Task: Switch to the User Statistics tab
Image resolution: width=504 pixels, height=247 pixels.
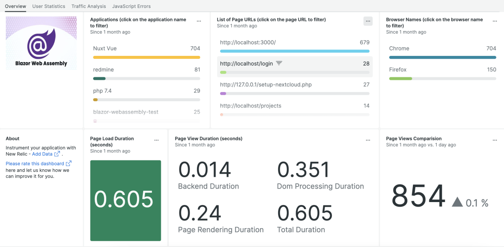Action: click(49, 6)
